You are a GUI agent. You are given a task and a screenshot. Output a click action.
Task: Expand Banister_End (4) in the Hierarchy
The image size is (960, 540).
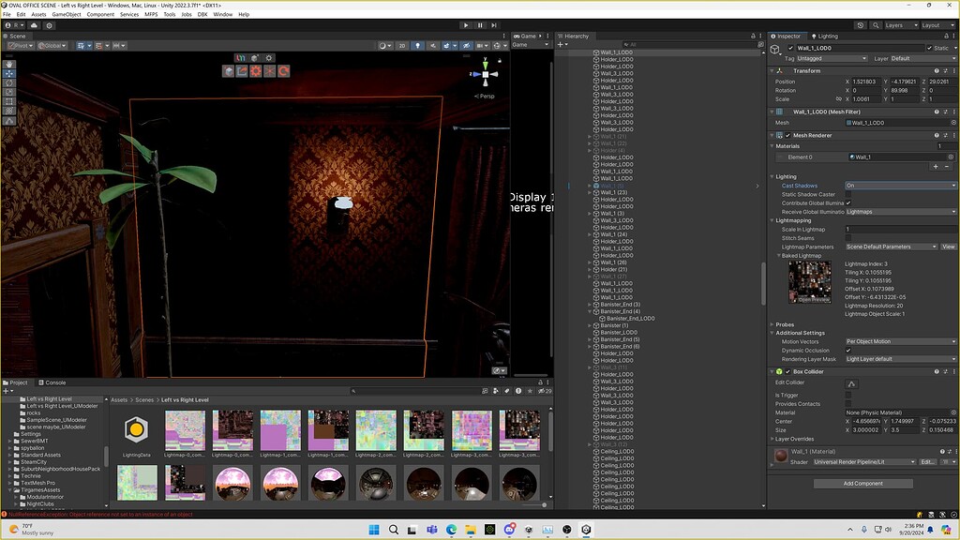pos(589,311)
